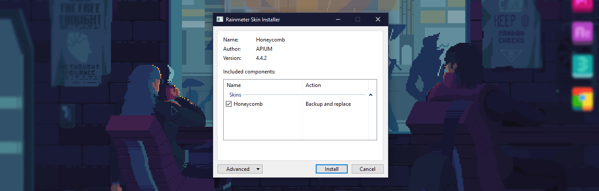Click the pink hexagon icon at top right
The image size is (599, 191).
pyautogui.click(x=583, y=4)
